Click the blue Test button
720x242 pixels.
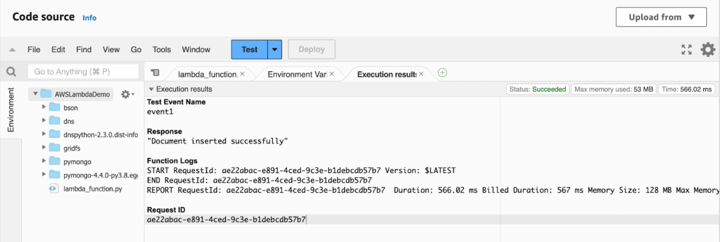coord(249,49)
